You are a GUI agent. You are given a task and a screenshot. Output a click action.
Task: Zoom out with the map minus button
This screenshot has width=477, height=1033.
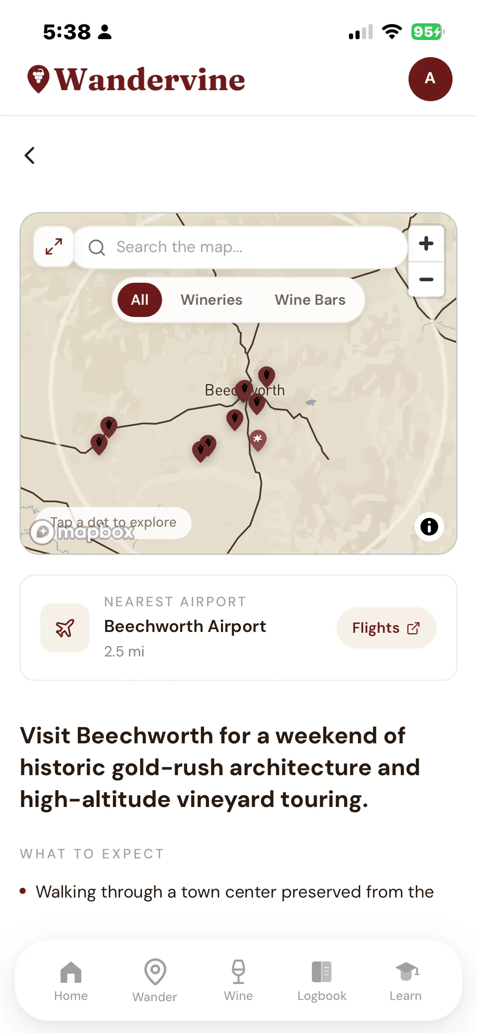coord(426,279)
